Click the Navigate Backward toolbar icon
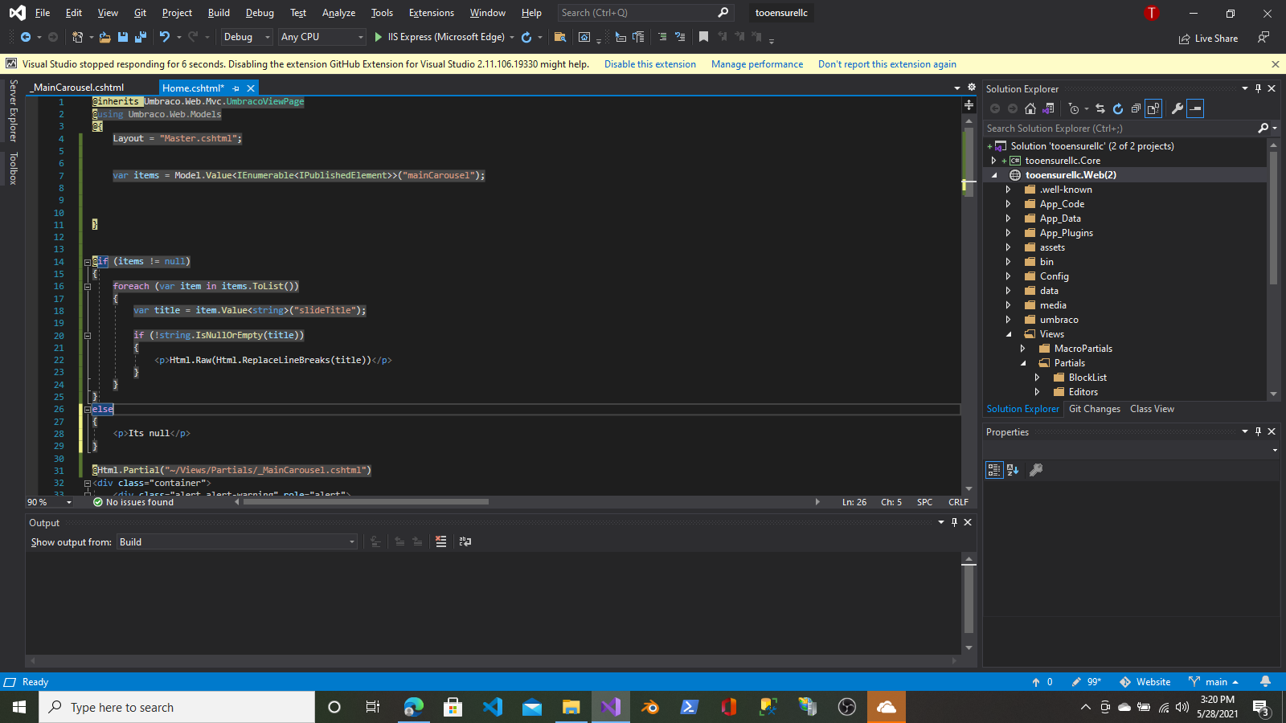Screen dimensions: 1286x723 [26, 37]
